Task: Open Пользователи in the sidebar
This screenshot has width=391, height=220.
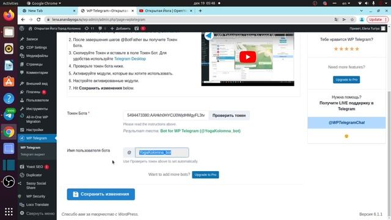Action: tap(37, 100)
